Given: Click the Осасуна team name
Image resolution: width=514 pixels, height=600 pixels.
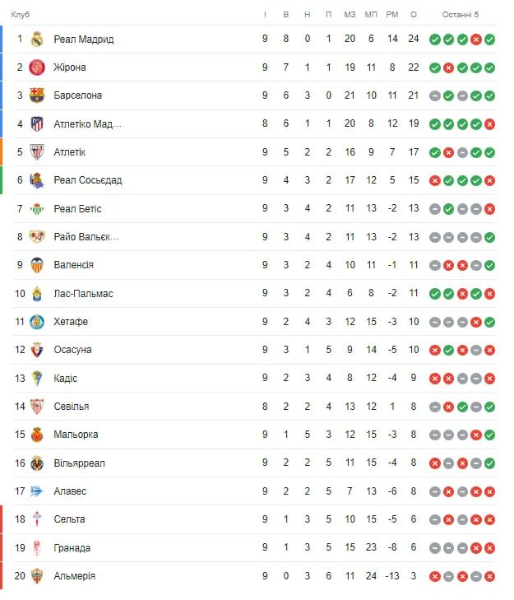Looking at the screenshot, I should pos(72,350).
